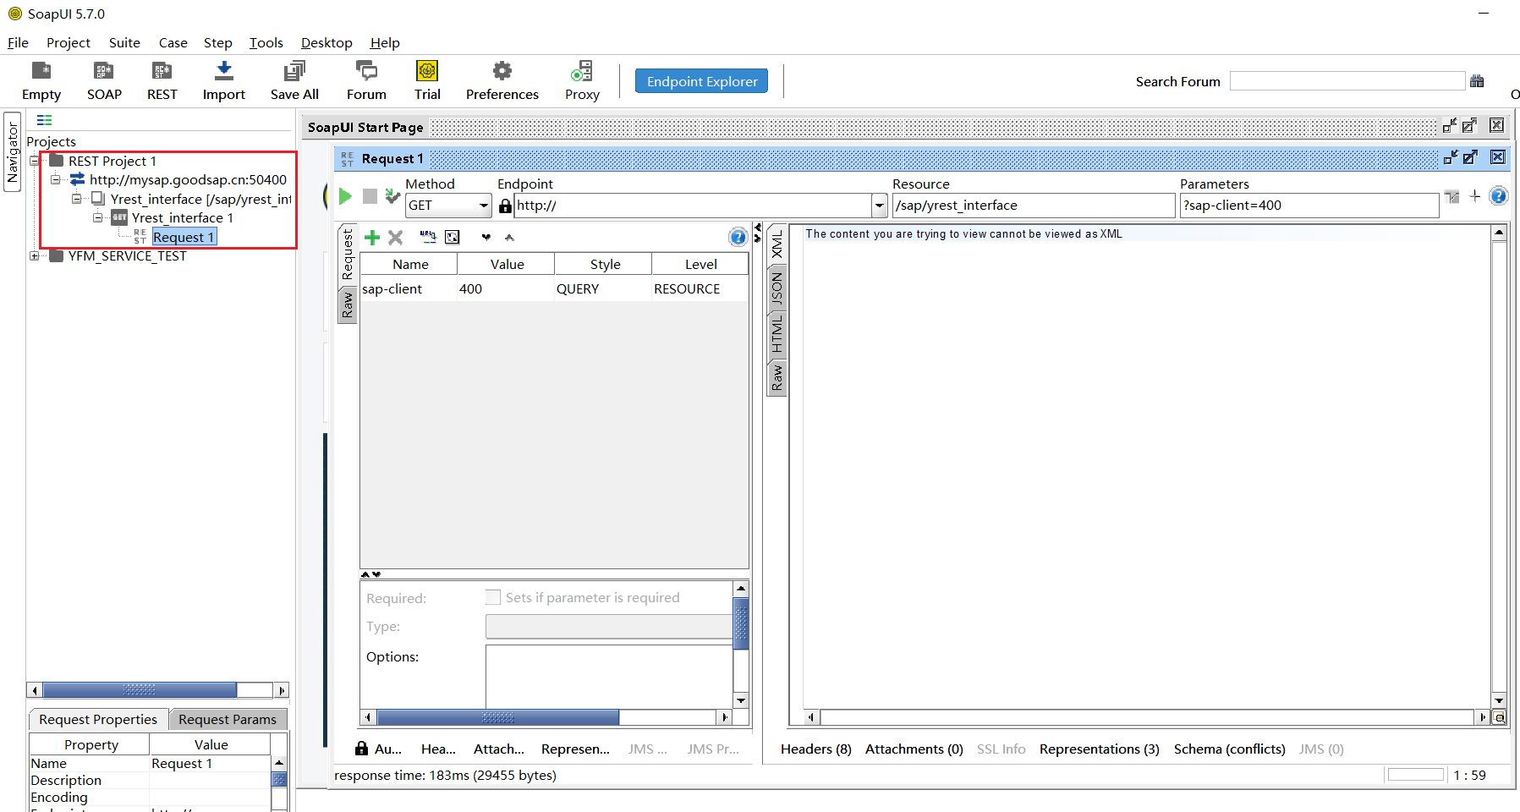Collapse the REST Project 1 tree node
The height and width of the screenshot is (812, 1520).
(35, 161)
